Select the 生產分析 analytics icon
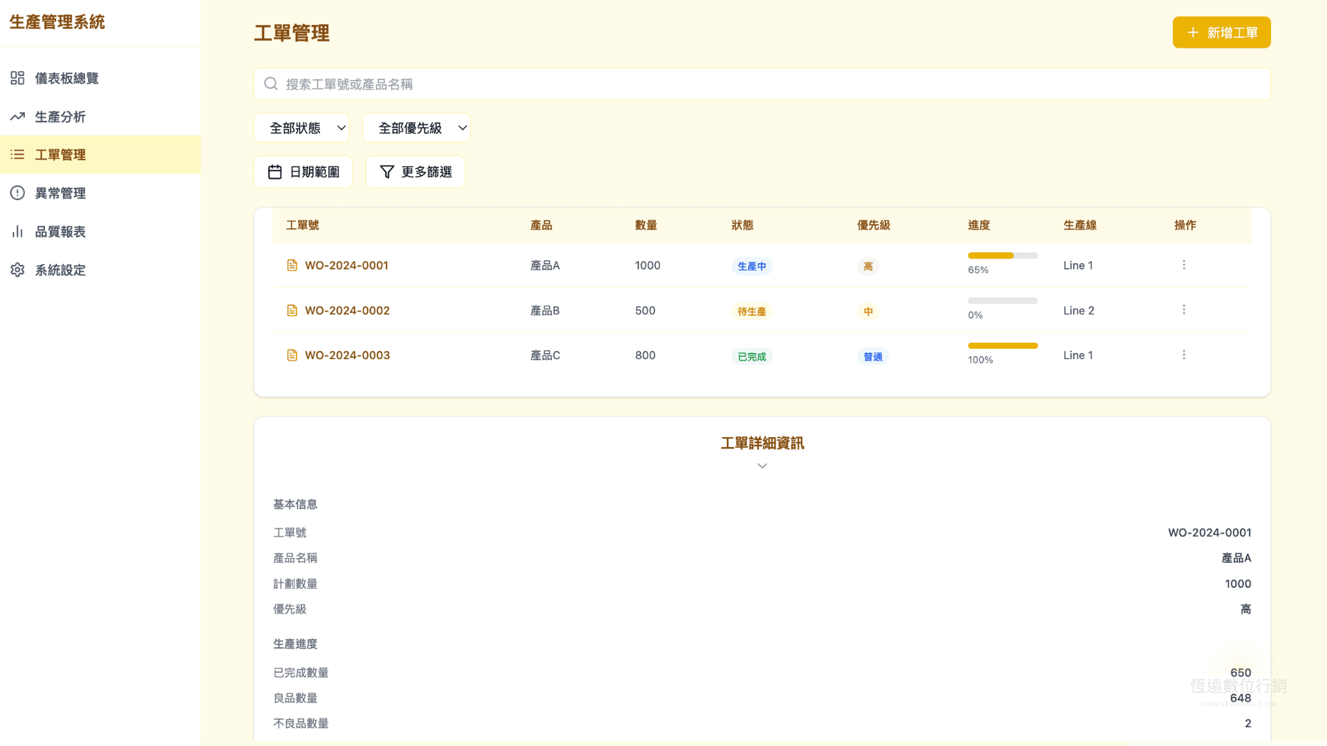 [x=17, y=116]
